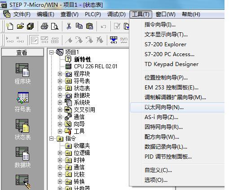Click the New project toolbar icon

[9, 27]
